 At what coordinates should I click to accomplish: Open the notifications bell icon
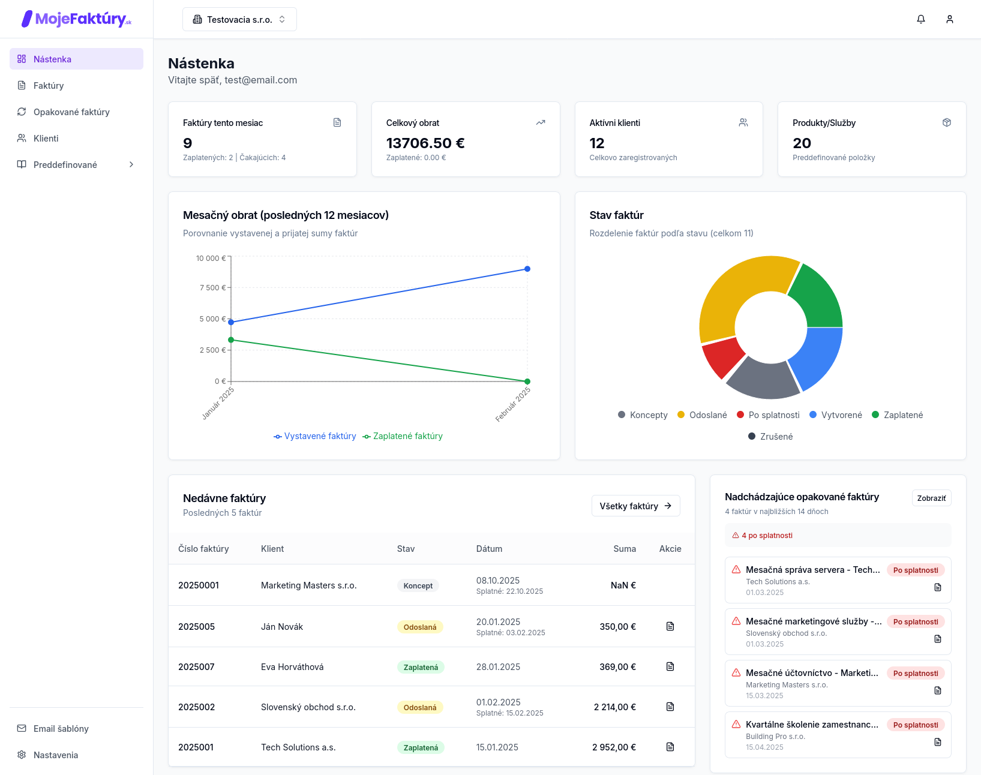921,19
